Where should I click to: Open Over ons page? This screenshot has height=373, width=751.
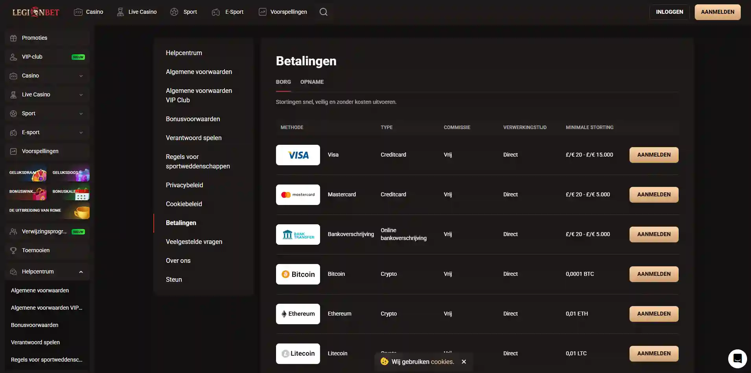pyautogui.click(x=178, y=260)
